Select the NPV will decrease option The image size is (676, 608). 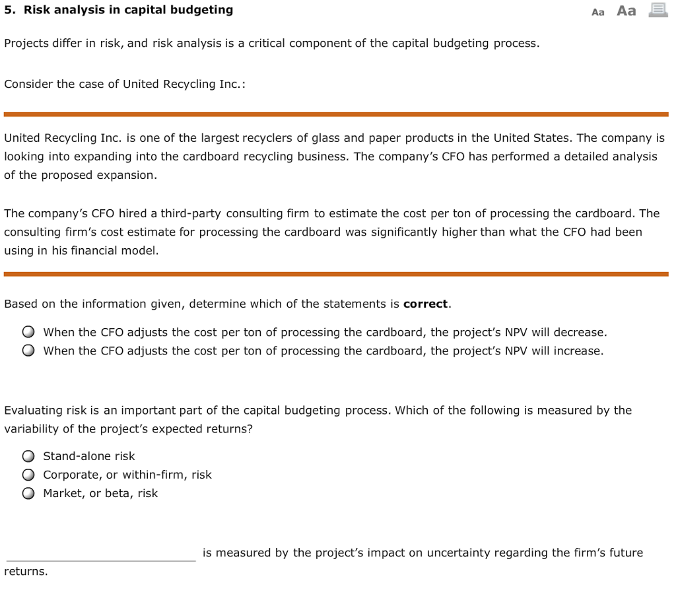coord(28,331)
